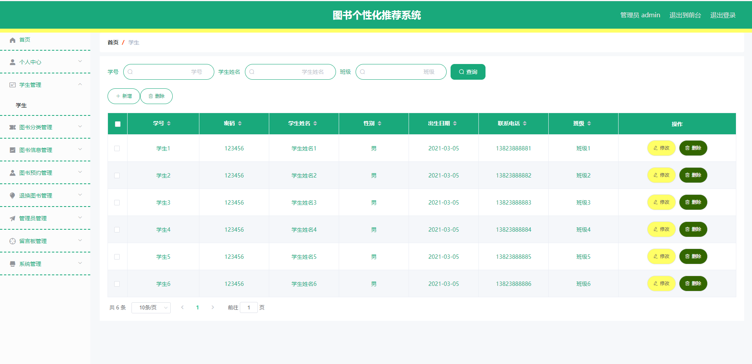Click 首页 in the breadcrumb
Image resolution: width=752 pixels, height=364 pixels.
[x=113, y=42]
